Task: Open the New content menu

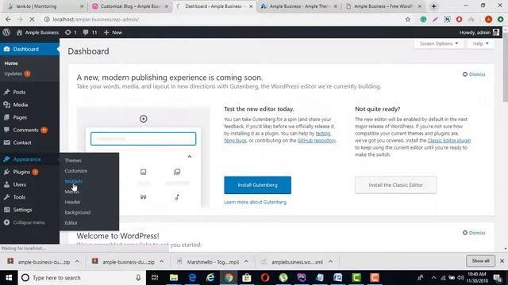Action: 113,32
